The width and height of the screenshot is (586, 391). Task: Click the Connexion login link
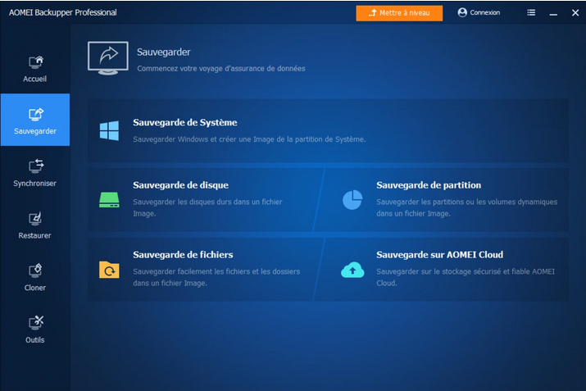pos(485,12)
